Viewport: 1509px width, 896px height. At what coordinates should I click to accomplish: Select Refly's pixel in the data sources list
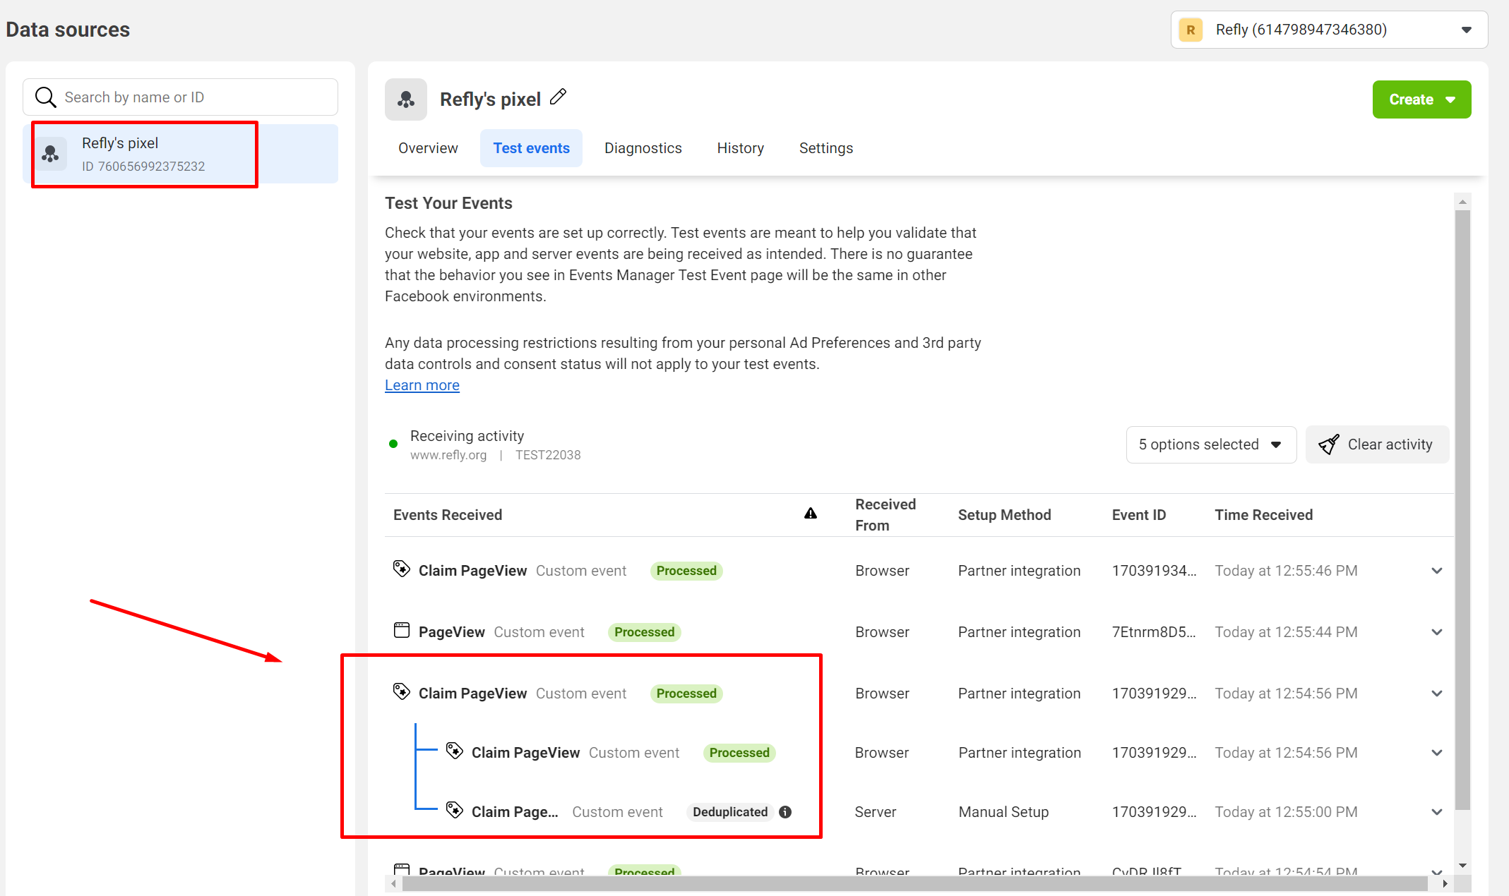pos(180,154)
